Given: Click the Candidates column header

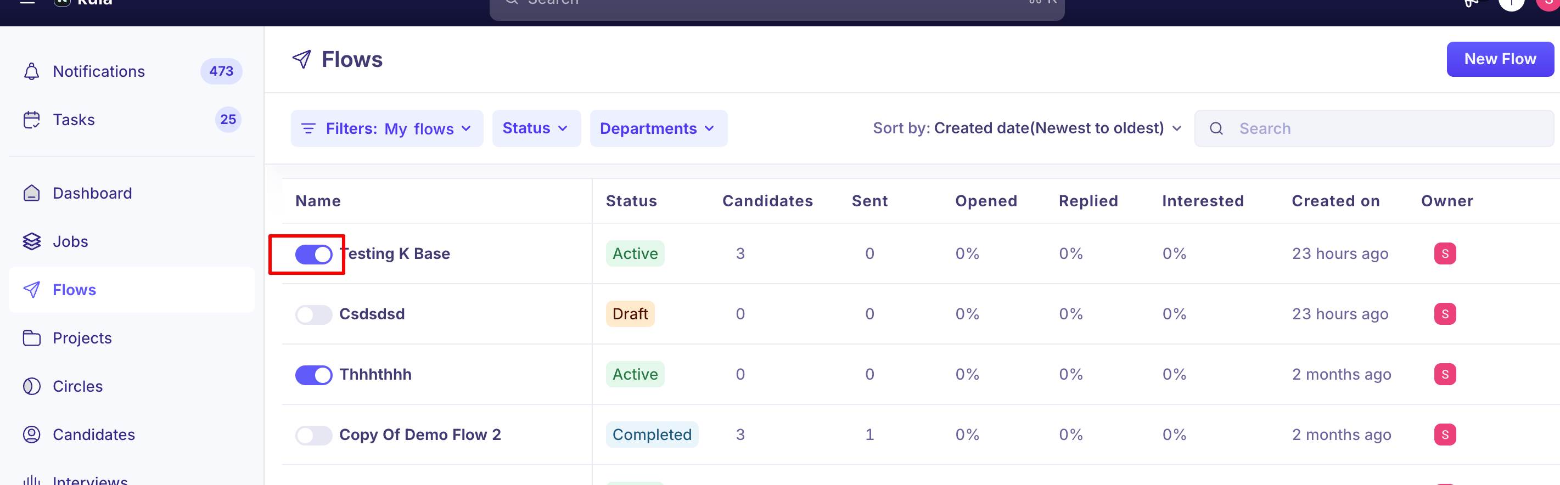Looking at the screenshot, I should [767, 201].
